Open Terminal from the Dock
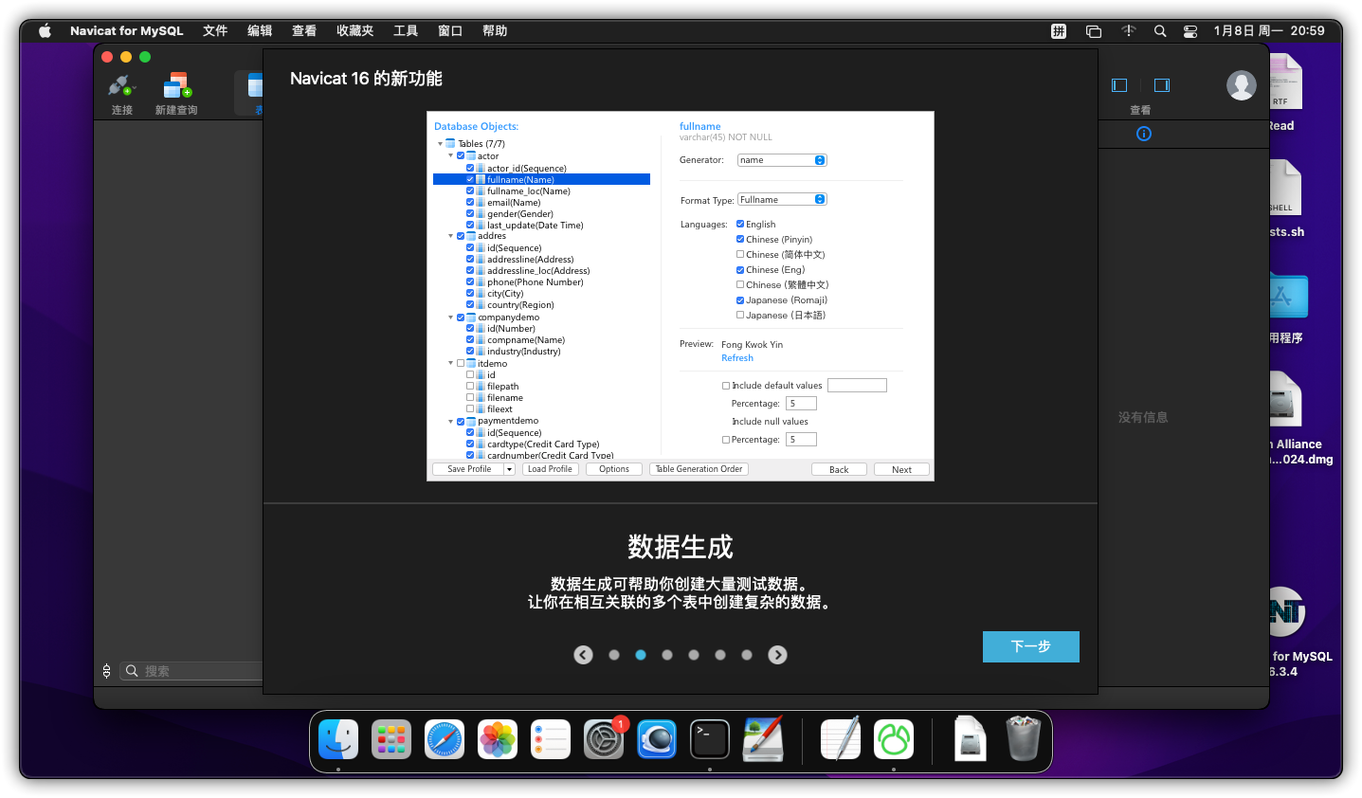The width and height of the screenshot is (1362, 798). click(710, 739)
